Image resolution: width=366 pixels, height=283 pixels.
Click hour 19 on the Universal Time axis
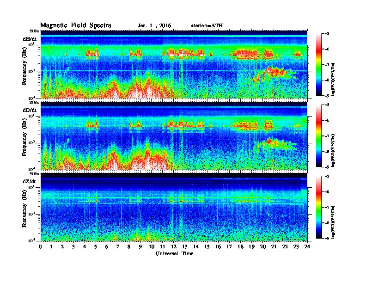pyautogui.click(x=251, y=246)
